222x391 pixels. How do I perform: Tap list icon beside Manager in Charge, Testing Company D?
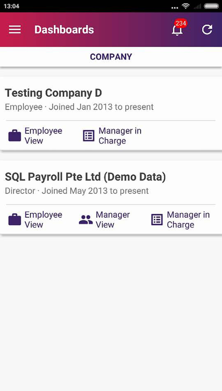pyautogui.click(x=88, y=136)
